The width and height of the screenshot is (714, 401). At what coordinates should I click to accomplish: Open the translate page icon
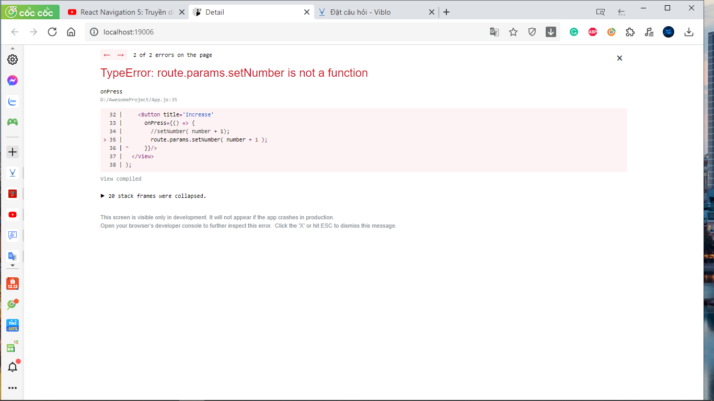494,32
